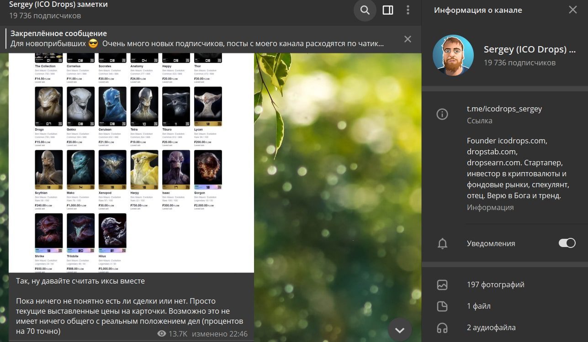
Task: Click the Hilux card in image
Action: pos(112,233)
